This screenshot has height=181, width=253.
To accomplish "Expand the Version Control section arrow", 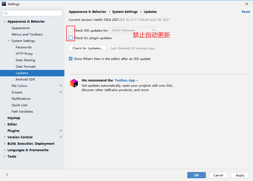I will [5, 137].
